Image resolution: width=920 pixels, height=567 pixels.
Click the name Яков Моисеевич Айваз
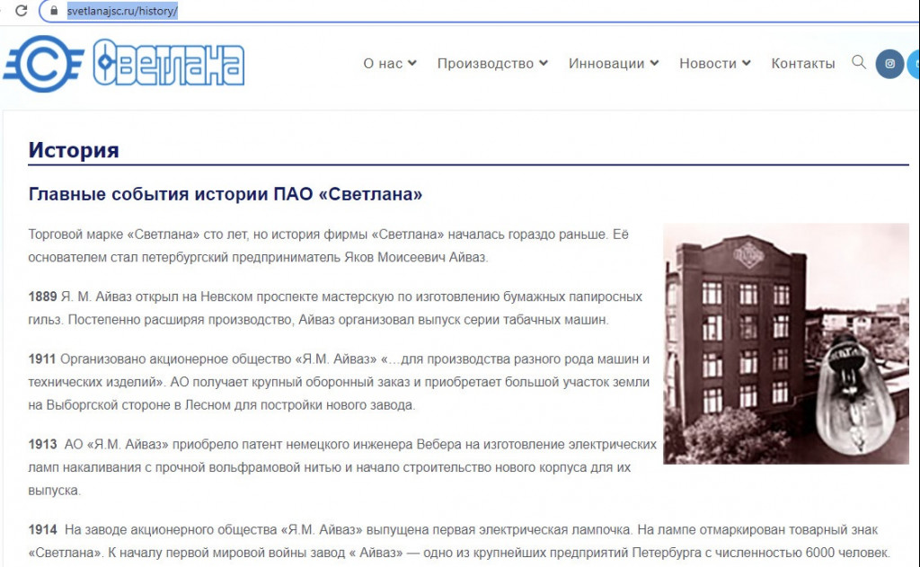[415, 257]
